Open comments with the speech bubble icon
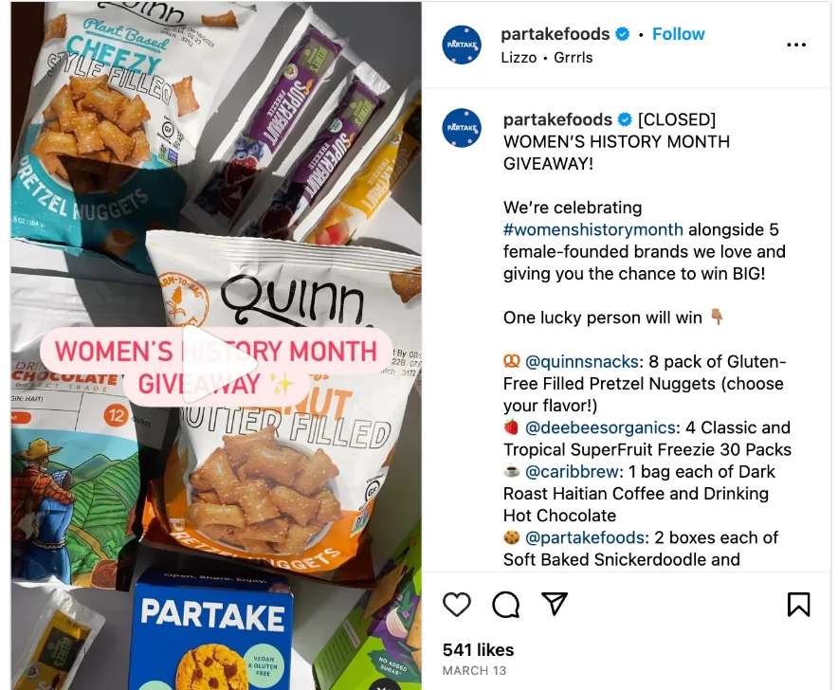This screenshot has height=690, width=838. [505, 605]
